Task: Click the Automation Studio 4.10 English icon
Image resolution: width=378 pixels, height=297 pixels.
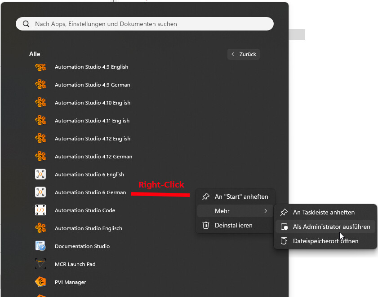Action: pos(40,103)
